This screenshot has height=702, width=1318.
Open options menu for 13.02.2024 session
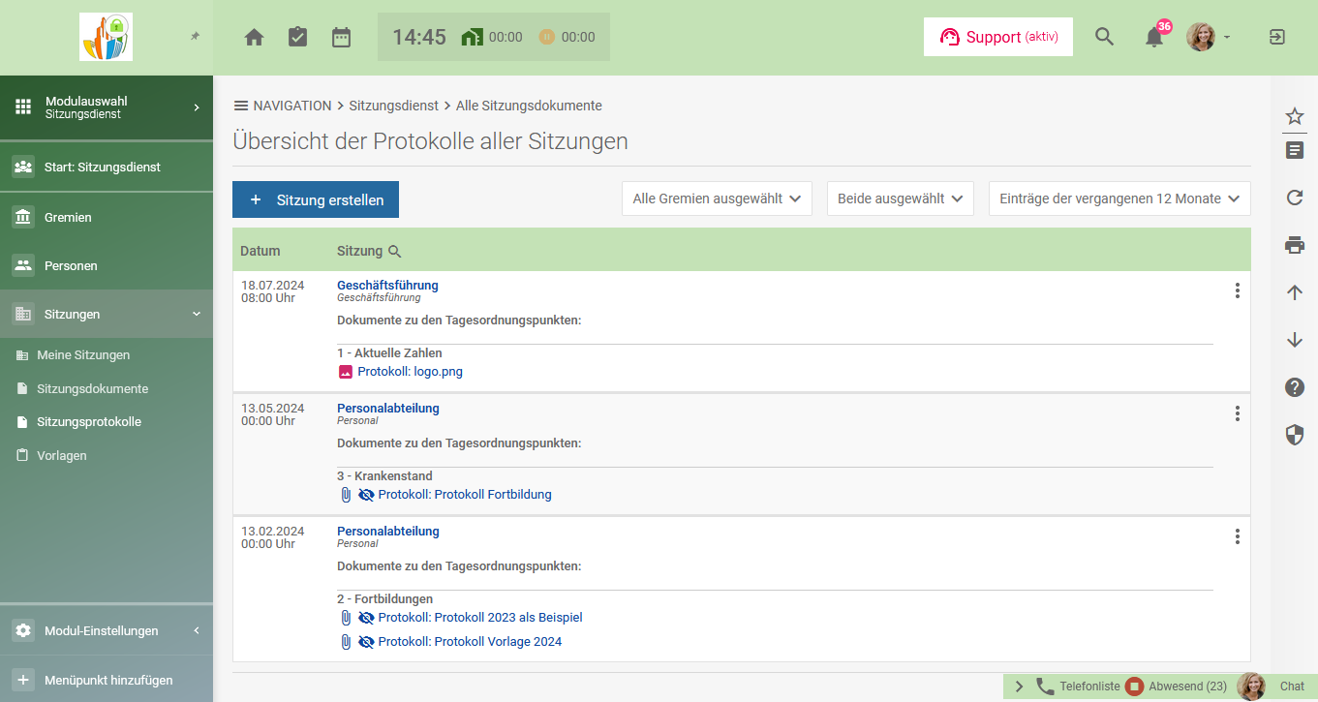(1237, 536)
